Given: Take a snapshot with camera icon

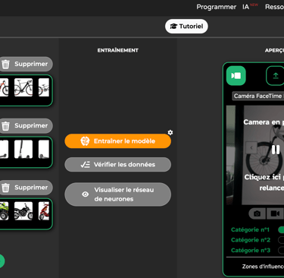Looking at the screenshot, I should [x=257, y=213].
